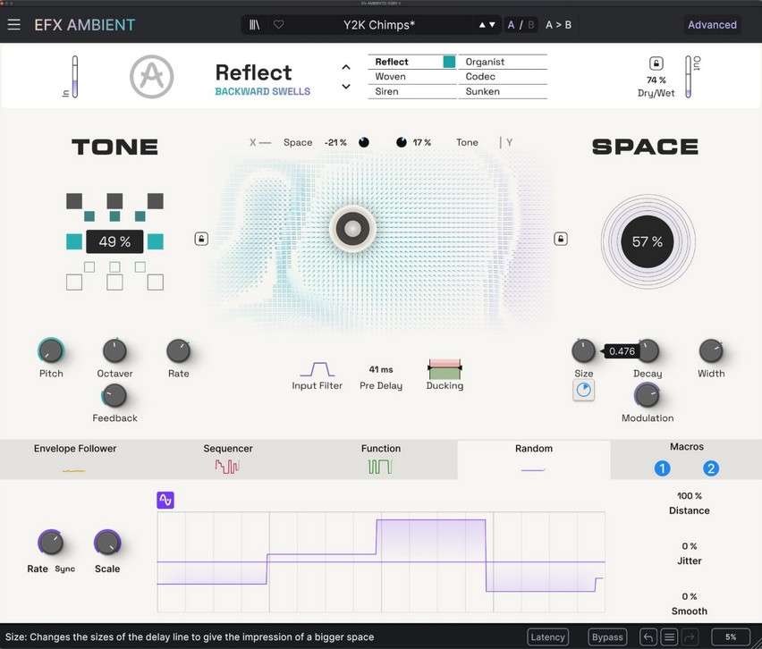Viewport: 762px width, 649px height.
Task: Toggle the Tone section lock icon
Action: click(x=201, y=239)
